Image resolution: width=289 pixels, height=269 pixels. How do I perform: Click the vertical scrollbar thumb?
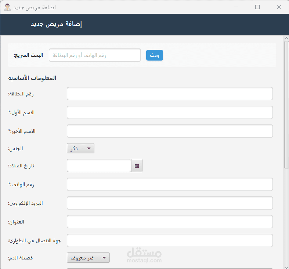[286, 105]
